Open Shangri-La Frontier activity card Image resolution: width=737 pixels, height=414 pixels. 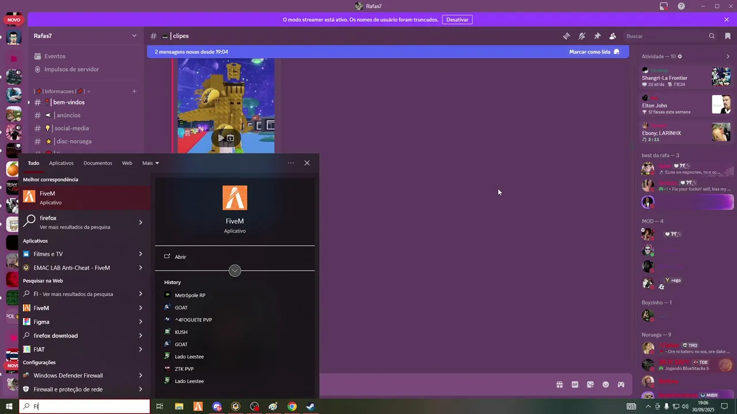point(686,77)
